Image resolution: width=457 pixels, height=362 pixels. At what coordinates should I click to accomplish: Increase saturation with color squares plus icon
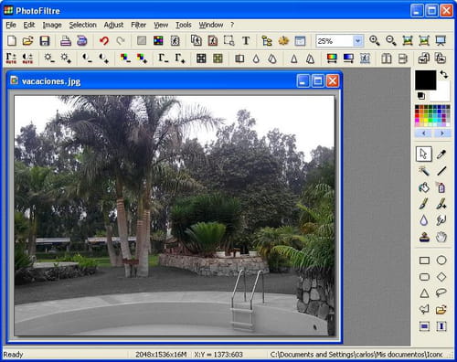point(142,59)
